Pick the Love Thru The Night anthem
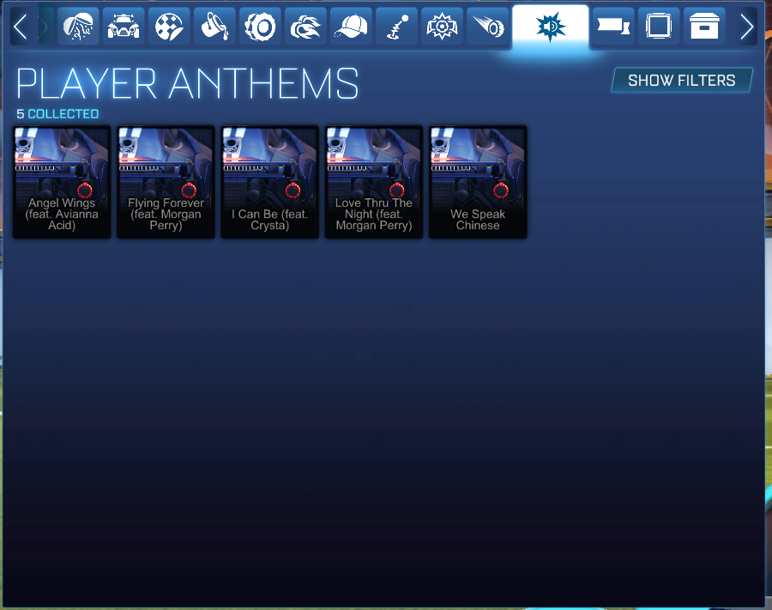 click(x=374, y=182)
